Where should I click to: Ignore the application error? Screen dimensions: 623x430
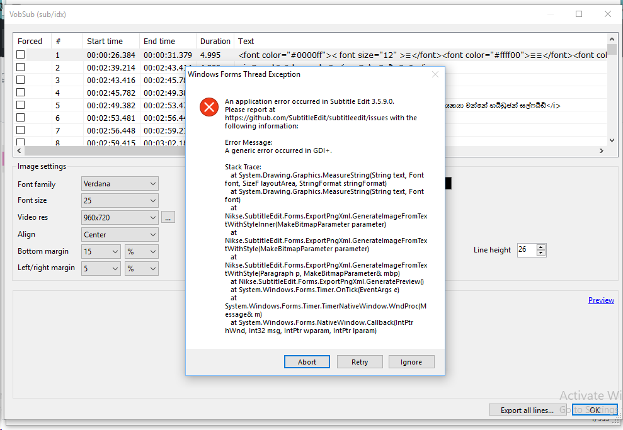[411, 361]
